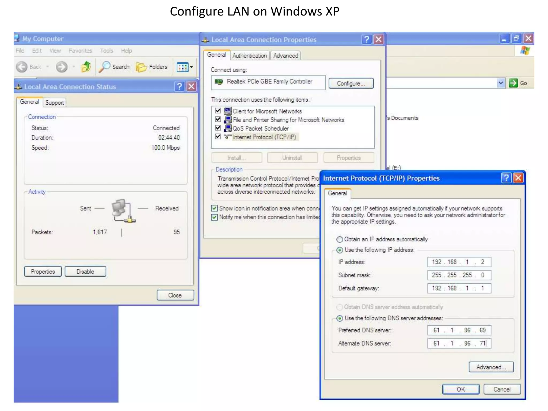
Task: Switch to Advanced tab in Connection Properties
Action: tap(286, 56)
